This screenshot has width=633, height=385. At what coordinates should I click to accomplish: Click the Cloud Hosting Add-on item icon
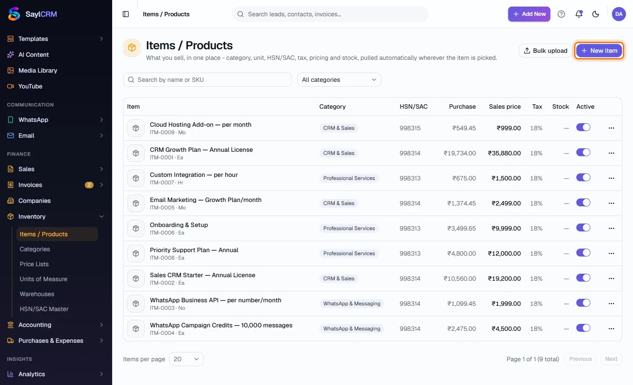[136, 128]
